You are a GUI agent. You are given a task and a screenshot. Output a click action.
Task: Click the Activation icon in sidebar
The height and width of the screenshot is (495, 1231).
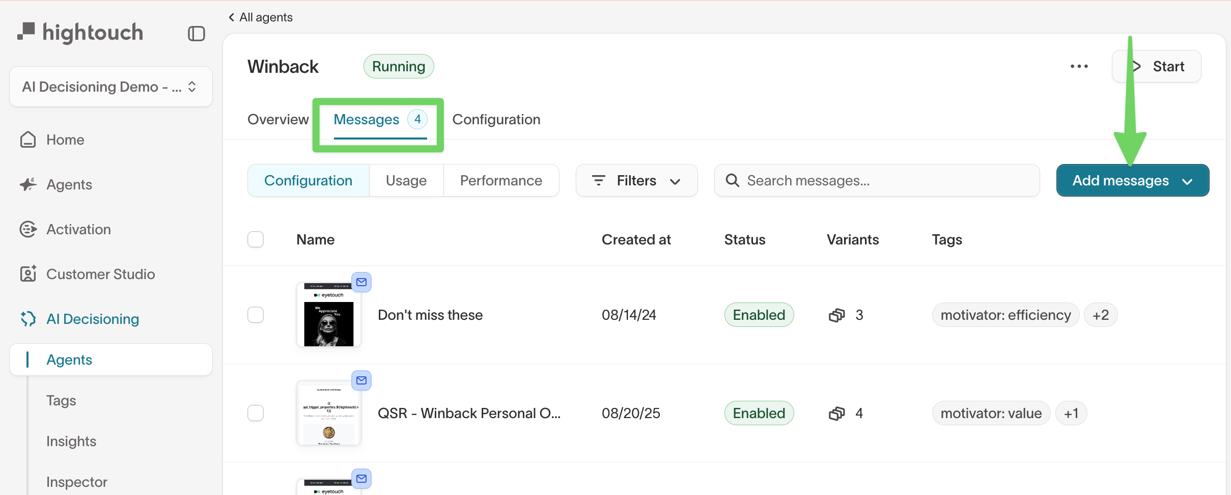(x=28, y=229)
